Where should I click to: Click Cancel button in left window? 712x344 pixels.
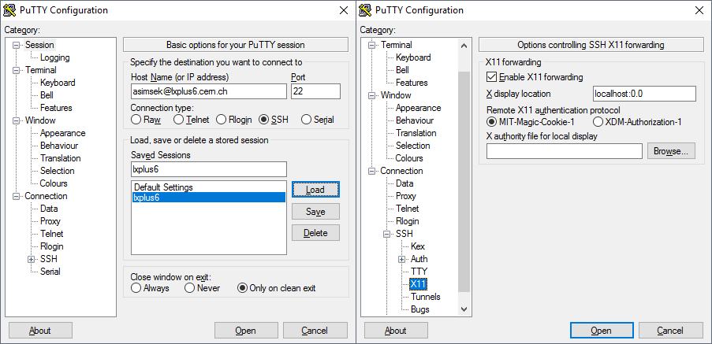click(315, 331)
